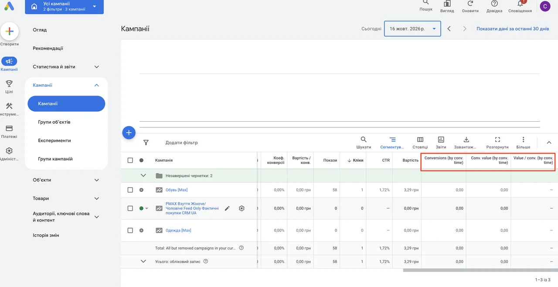The image size is (558, 287).
Task: Open the Усі кампанії account selector dropdown
Action: 64,7
